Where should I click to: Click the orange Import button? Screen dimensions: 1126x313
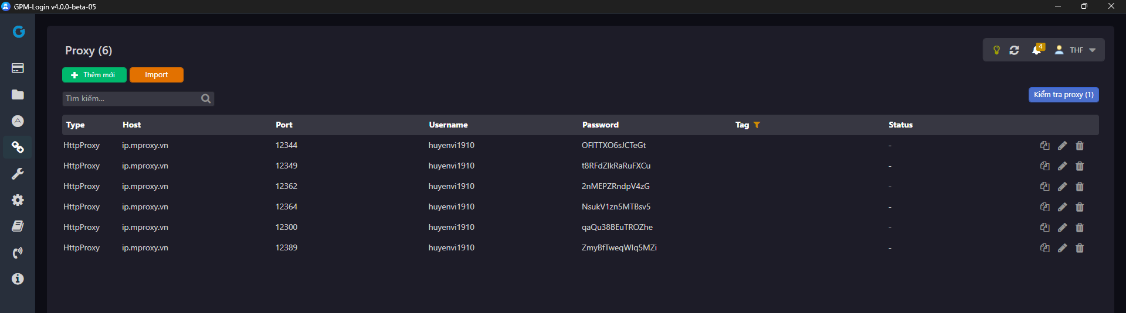tap(156, 75)
